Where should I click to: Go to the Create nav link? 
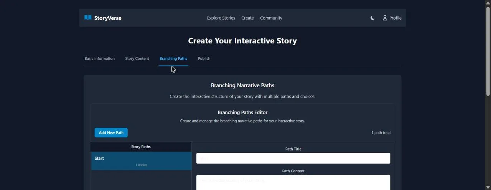tap(247, 18)
